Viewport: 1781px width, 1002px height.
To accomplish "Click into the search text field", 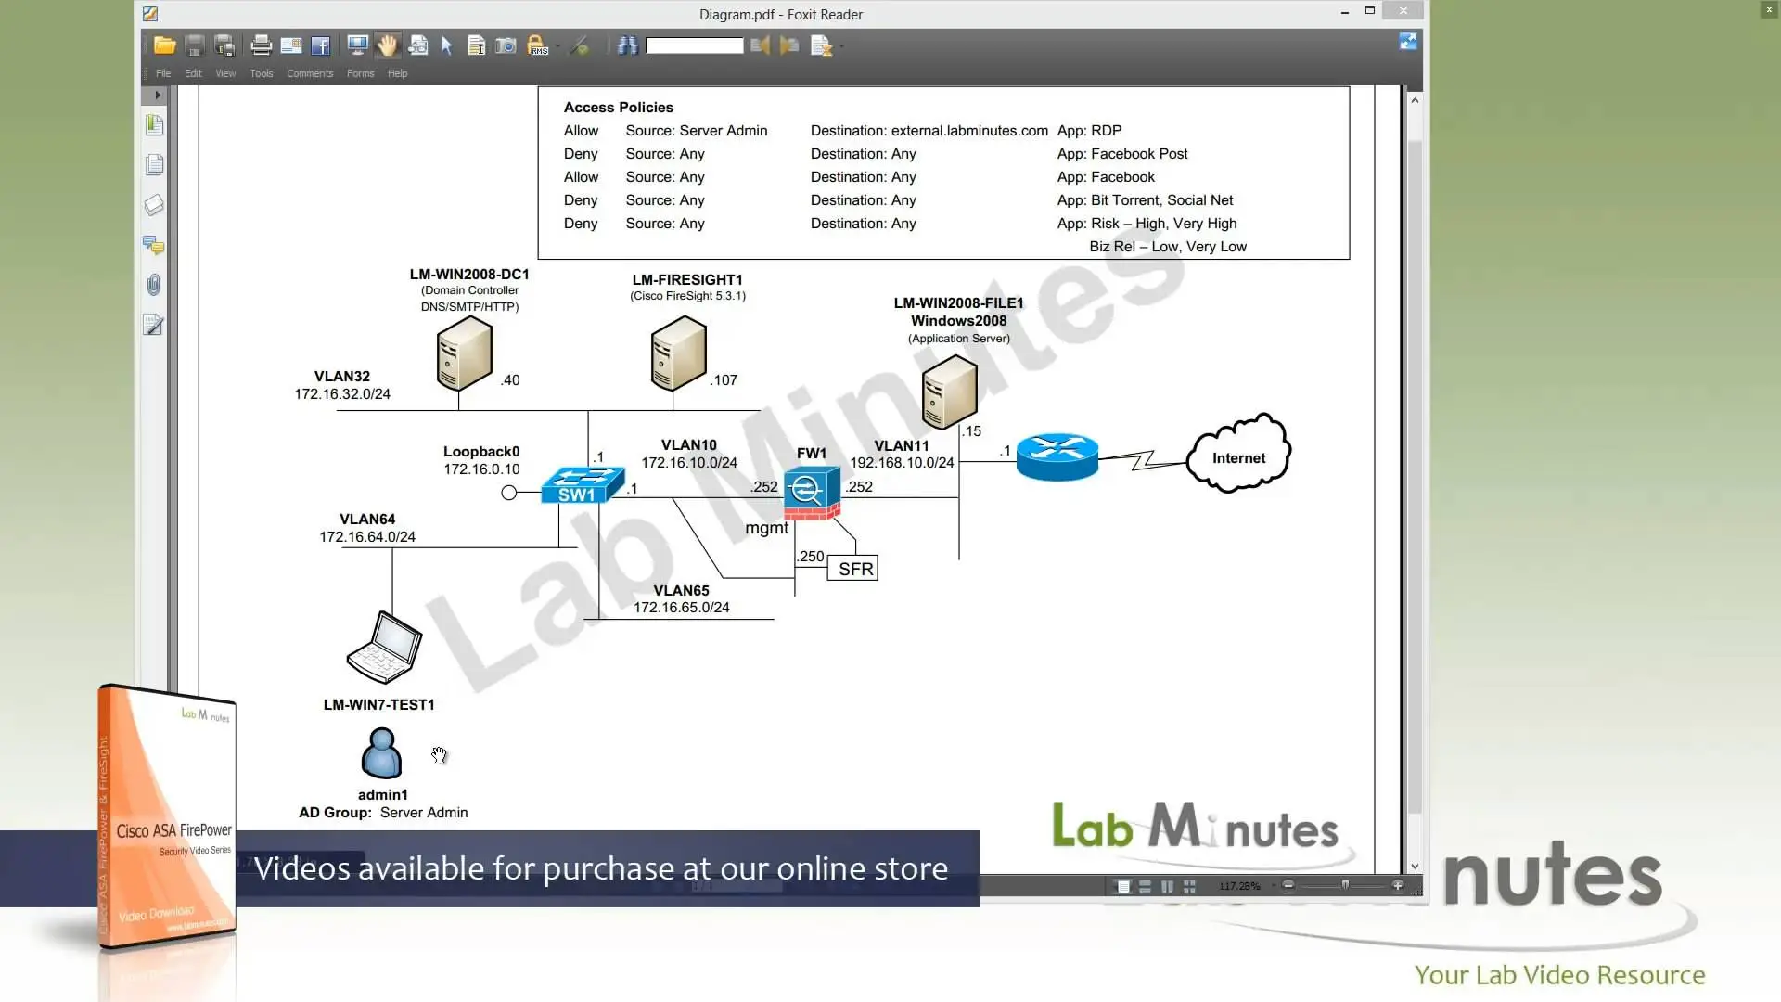I will tap(695, 45).
